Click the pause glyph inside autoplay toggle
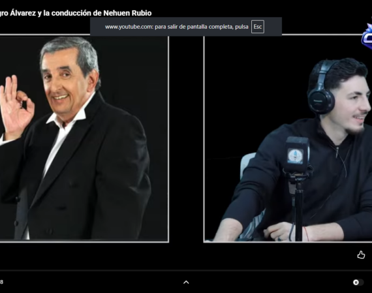372x293 pixels. pos(356,283)
